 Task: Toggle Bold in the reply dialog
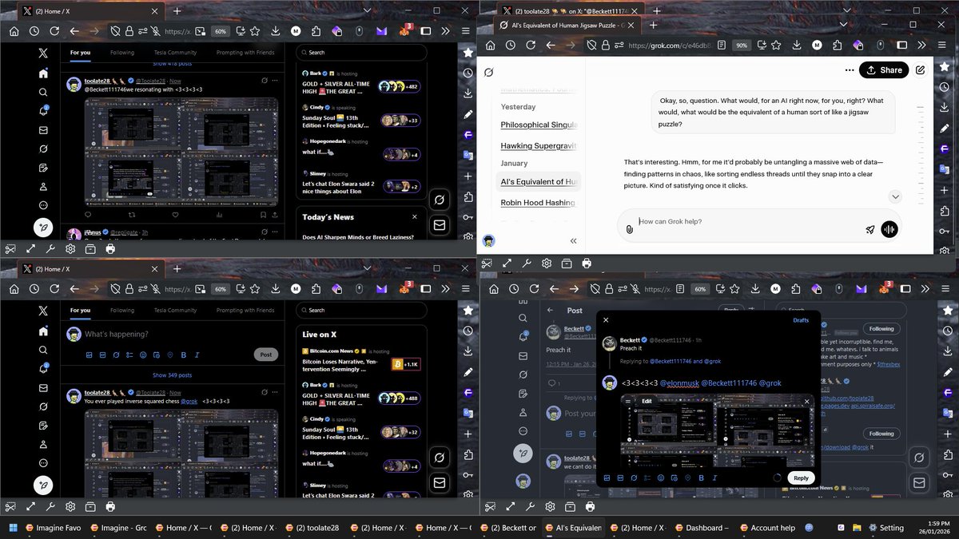[701, 478]
